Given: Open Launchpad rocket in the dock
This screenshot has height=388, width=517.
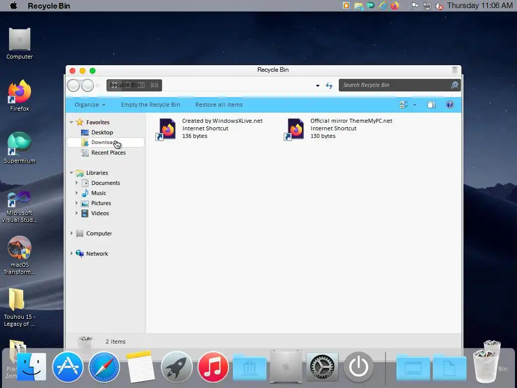Looking at the screenshot, I should (176, 367).
